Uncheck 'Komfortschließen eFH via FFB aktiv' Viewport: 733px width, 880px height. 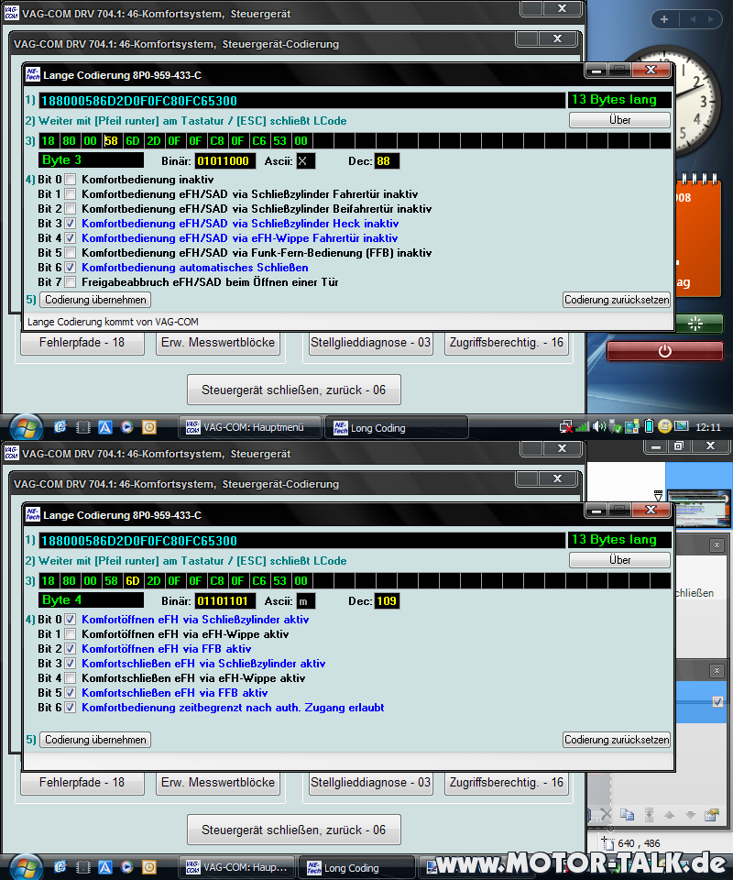click(x=71, y=693)
